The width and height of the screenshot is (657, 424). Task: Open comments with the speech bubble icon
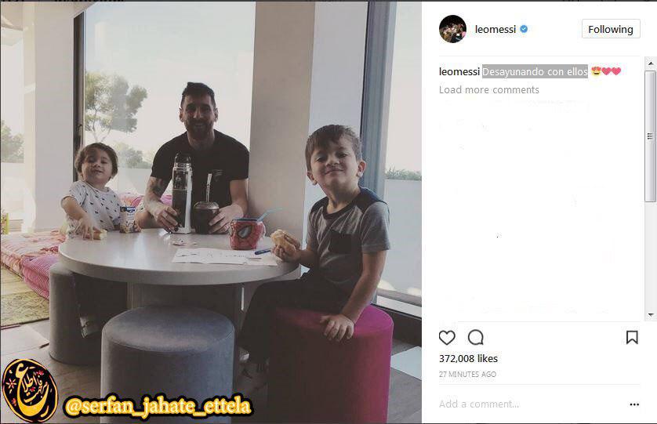pyautogui.click(x=476, y=337)
